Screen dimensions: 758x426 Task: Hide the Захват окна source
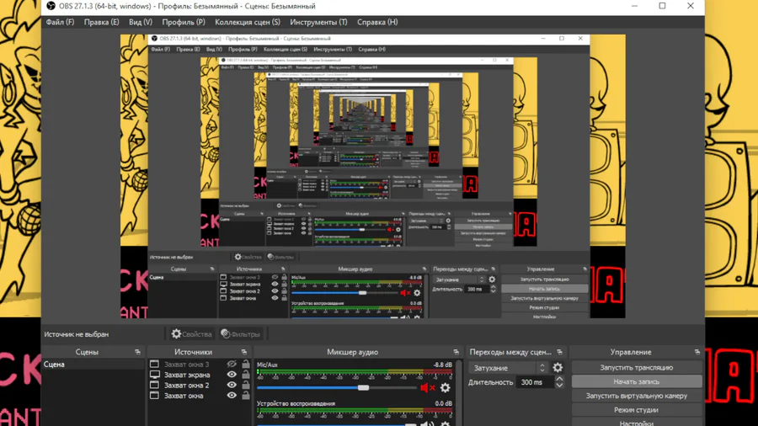click(232, 396)
